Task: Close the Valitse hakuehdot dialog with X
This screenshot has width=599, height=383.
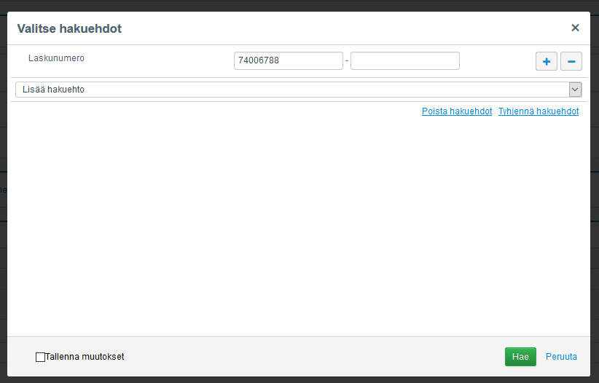Action: pyautogui.click(x=575, y=28)
